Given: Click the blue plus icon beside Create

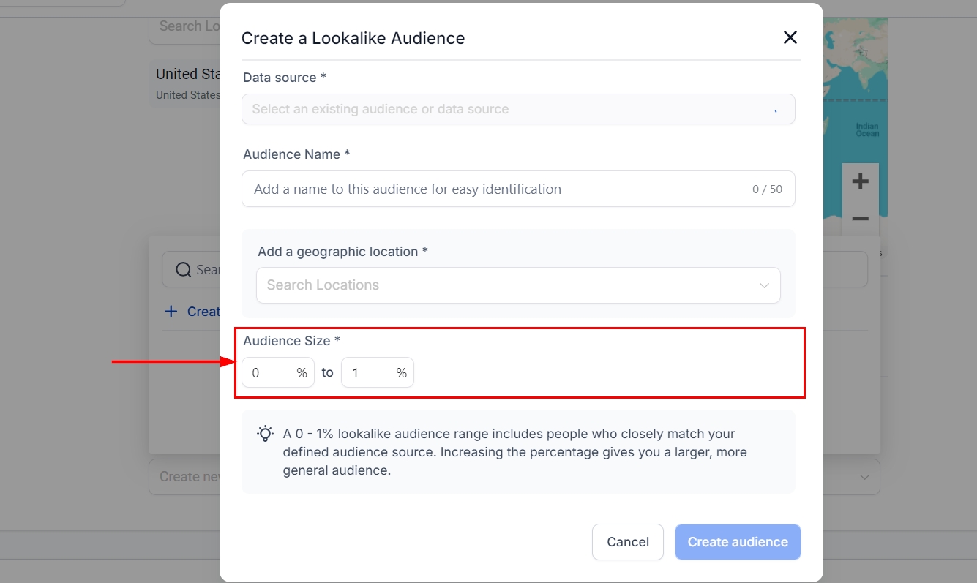Looking at the screenshot, I should (171, 312).
